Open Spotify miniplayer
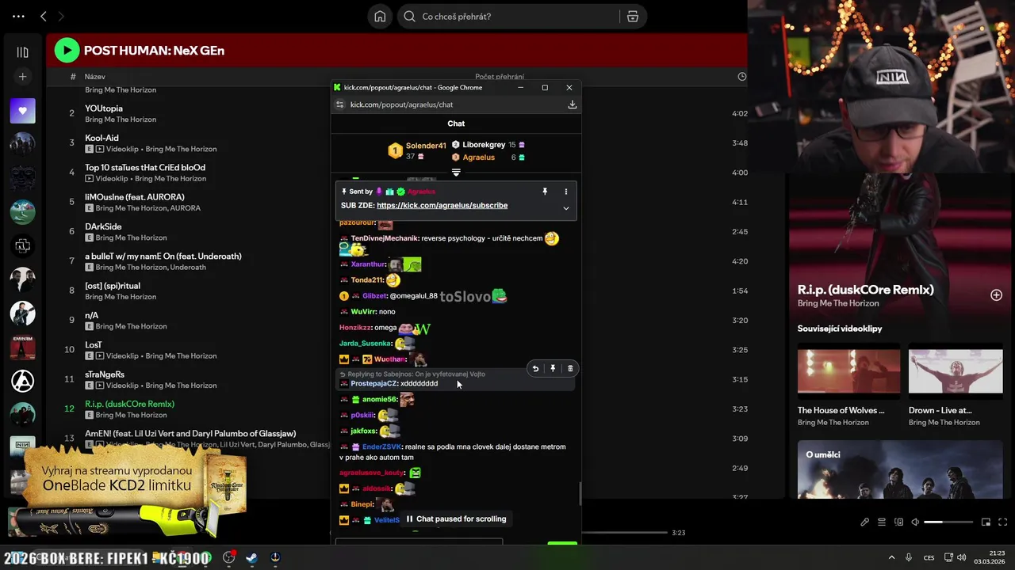The width and height of the screenshot is (1015, 570). point(986,522)
